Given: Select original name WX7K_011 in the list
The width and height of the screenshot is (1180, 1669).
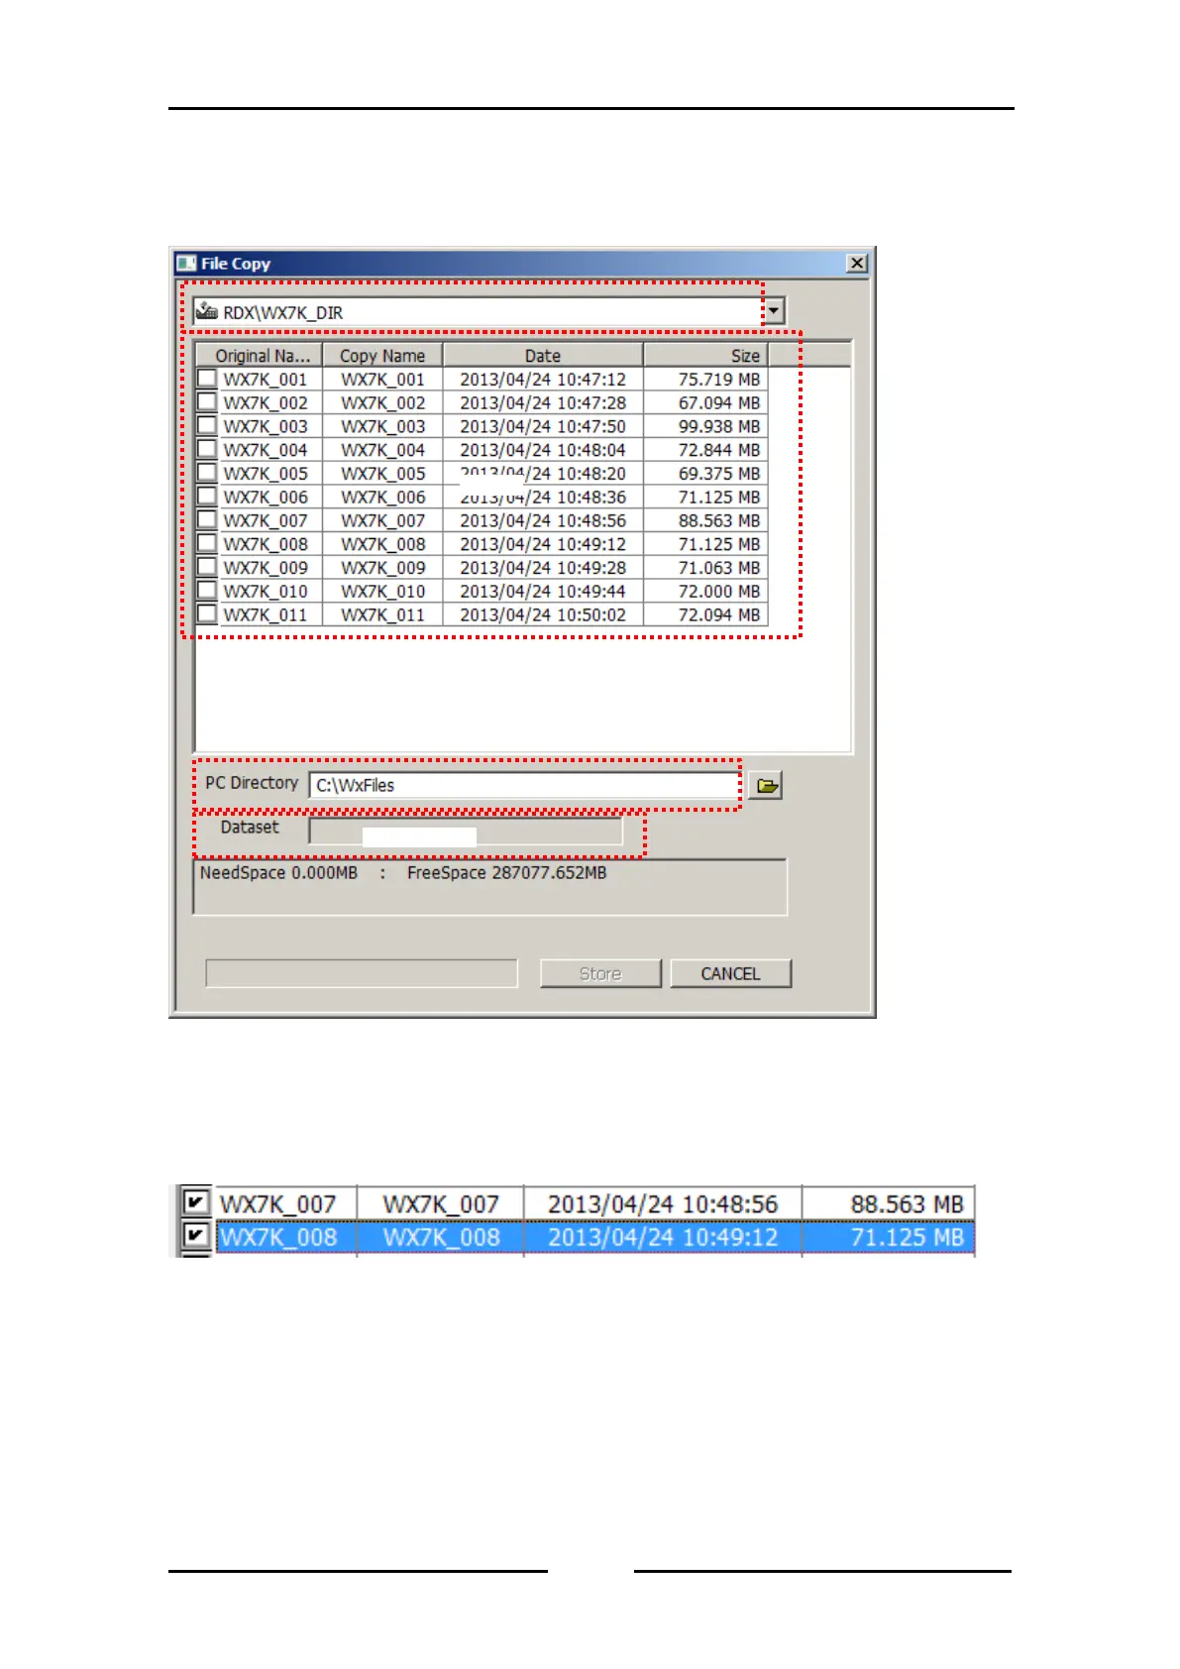Looking at the screenshot, I should [266, 614].
